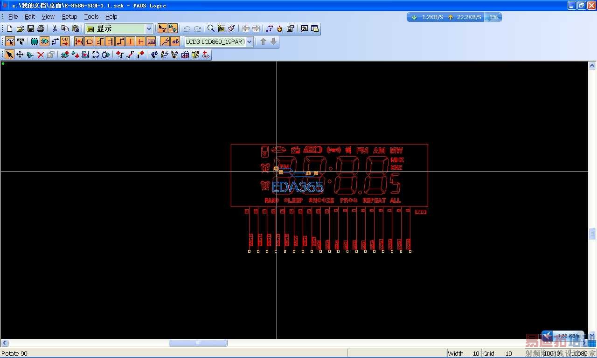Viewport: 597px width, 358px height.
Task: Open the File menu
Action: click(x=13, y=16)
